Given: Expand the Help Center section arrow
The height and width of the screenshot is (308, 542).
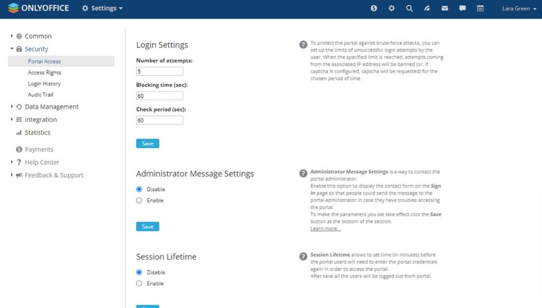Looking at the screenshot, I should 12,162.
